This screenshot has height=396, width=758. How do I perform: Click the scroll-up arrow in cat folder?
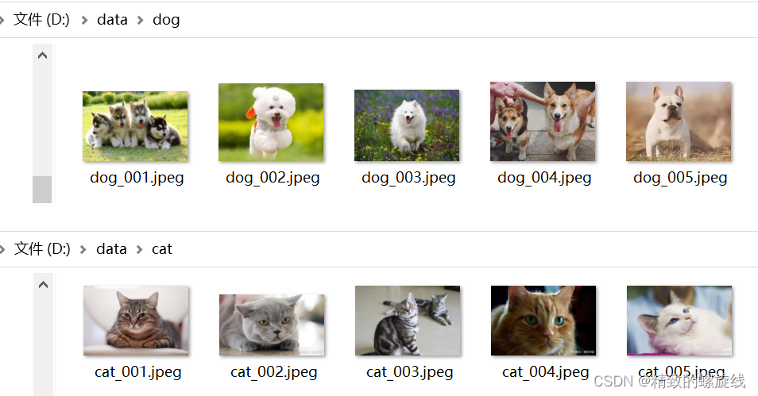(x=43, y=285)
